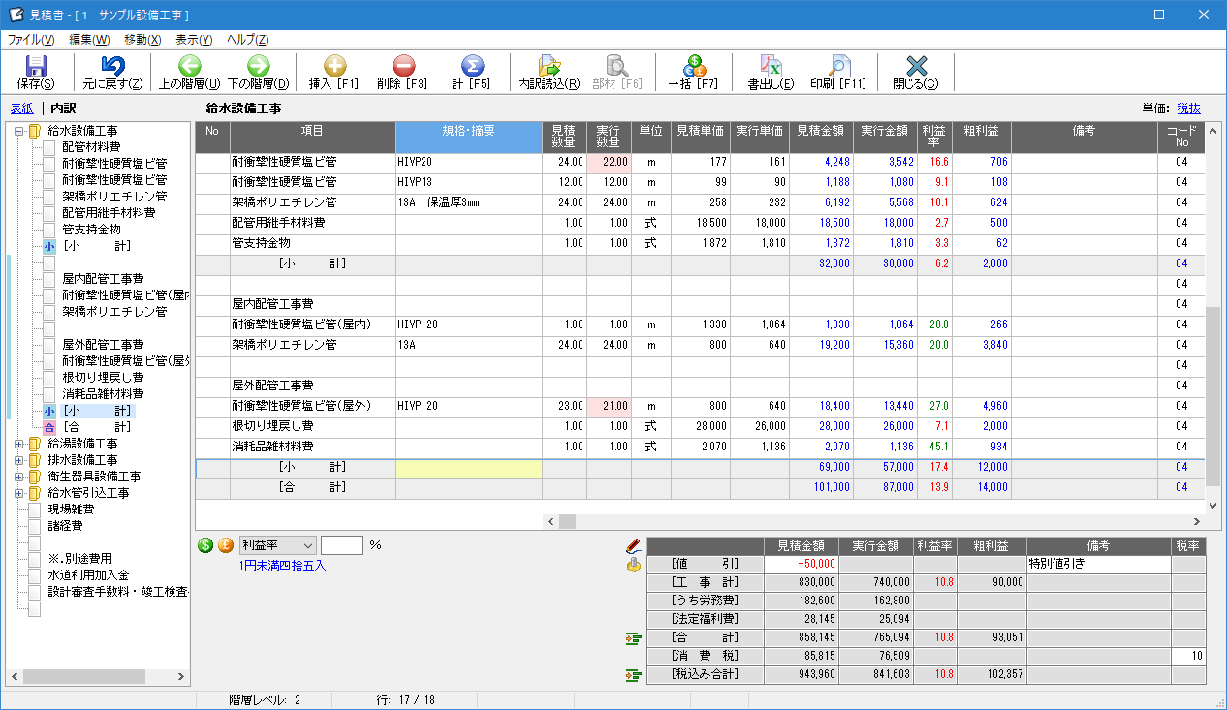Click the table's vertical scrollbar thumb
1227x710 pixels.
point(1213,397)
